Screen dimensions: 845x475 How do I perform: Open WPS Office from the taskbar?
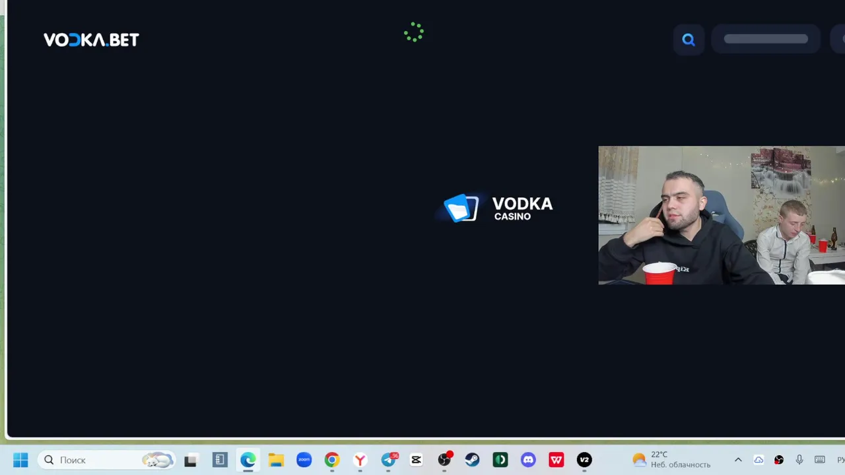557,460
